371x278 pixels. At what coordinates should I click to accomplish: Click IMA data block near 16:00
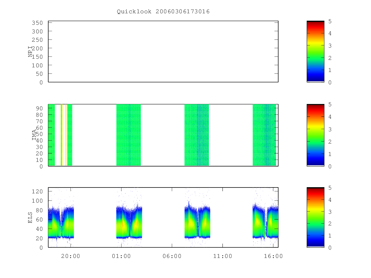coord(264,135)
